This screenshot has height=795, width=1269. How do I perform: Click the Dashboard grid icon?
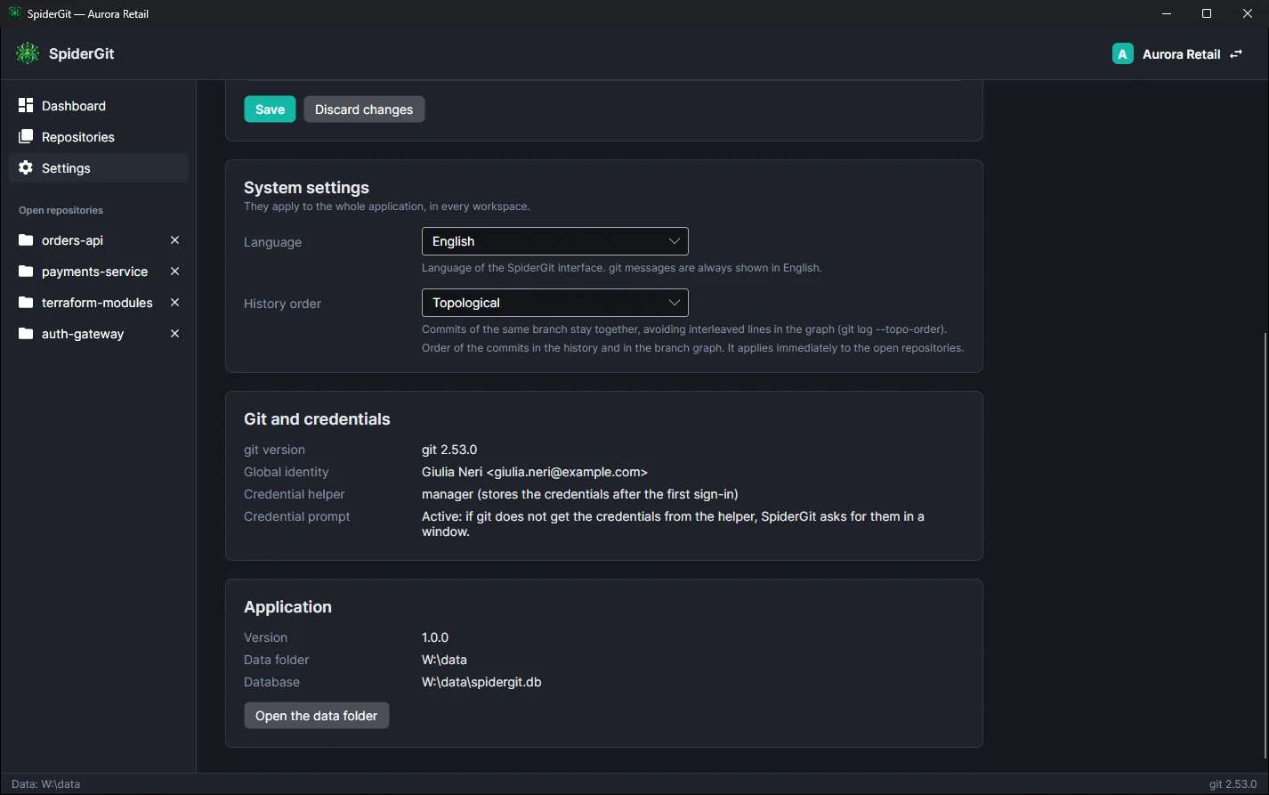tap(26, 105)
